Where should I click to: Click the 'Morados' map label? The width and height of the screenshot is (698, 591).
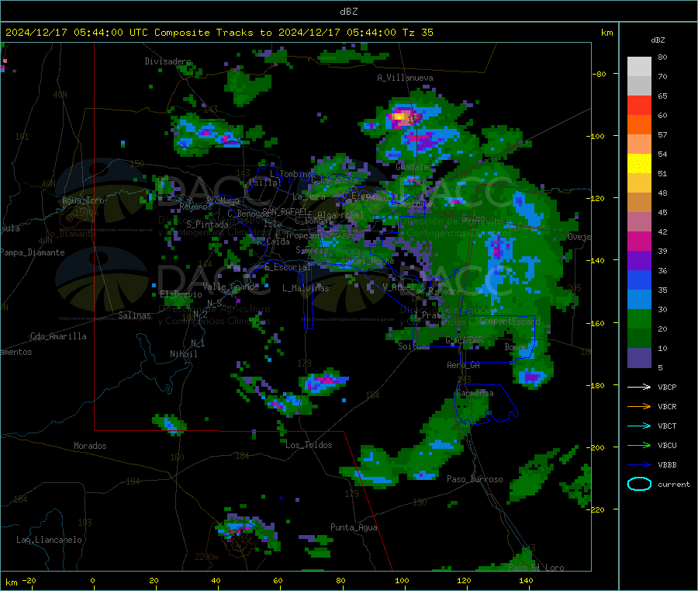(90, 446)
